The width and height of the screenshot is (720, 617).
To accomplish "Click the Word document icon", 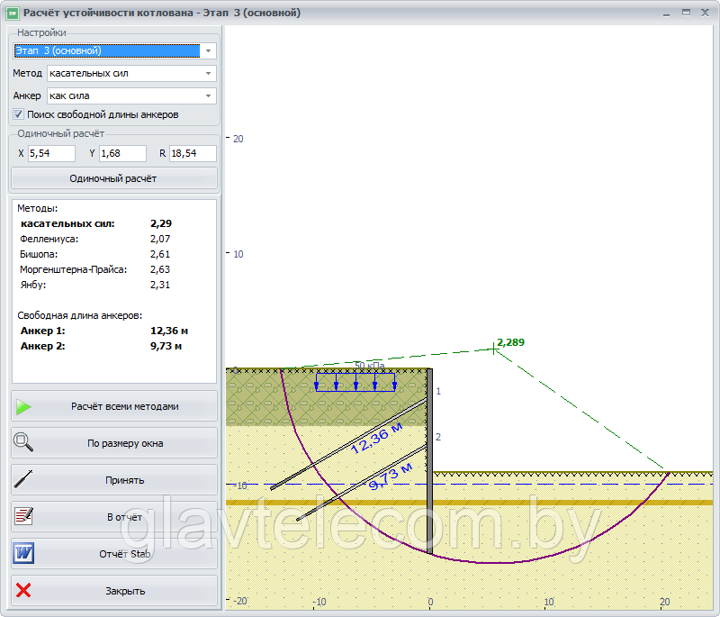I will click(x=23, y=553).
